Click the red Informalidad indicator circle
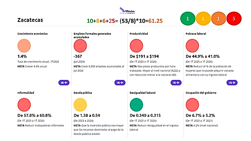The height and width of the screenshot is (141, 251). 24,105
